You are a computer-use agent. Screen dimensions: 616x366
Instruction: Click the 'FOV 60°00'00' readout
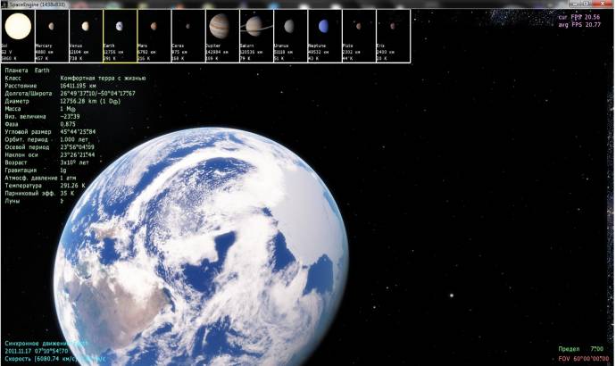point(583,359)
